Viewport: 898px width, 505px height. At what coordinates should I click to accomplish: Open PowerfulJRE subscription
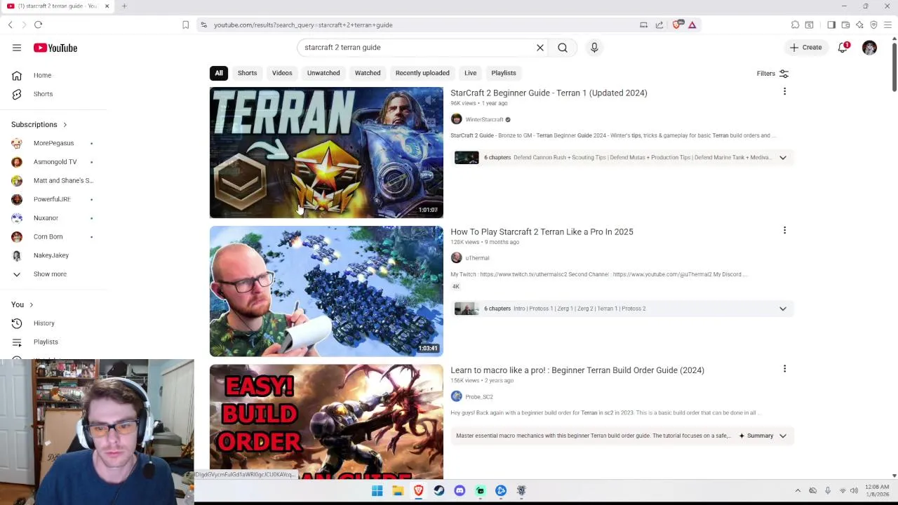[x=53, y=199]
